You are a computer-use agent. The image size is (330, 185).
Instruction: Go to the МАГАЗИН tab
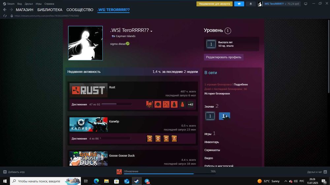[x=24, y=10]
